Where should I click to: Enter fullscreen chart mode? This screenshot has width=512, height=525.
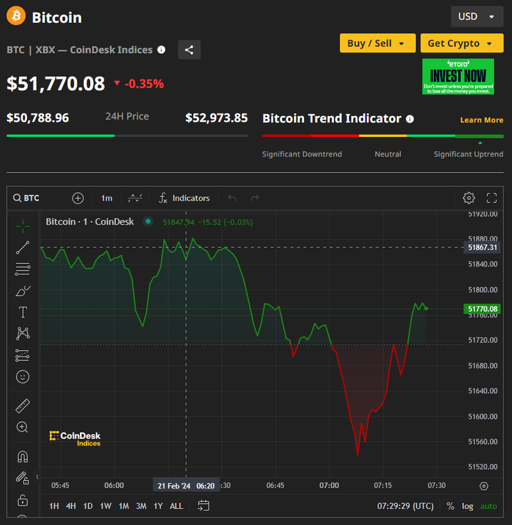(492, 198)
